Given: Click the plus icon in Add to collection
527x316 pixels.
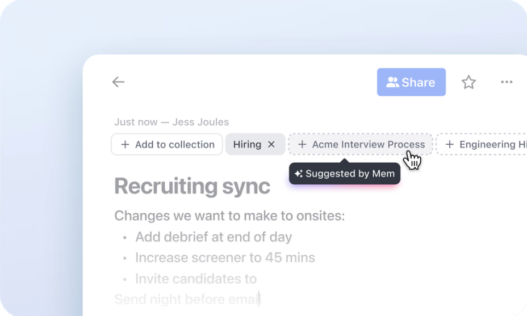Looking at the screenshot, I should tap(125, 145).
